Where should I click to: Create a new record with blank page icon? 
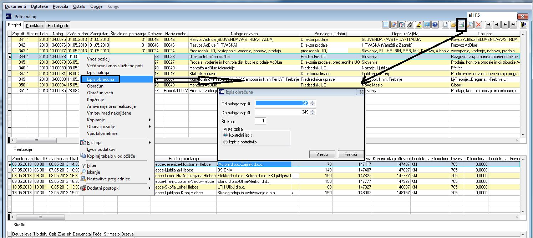point(445,25)
